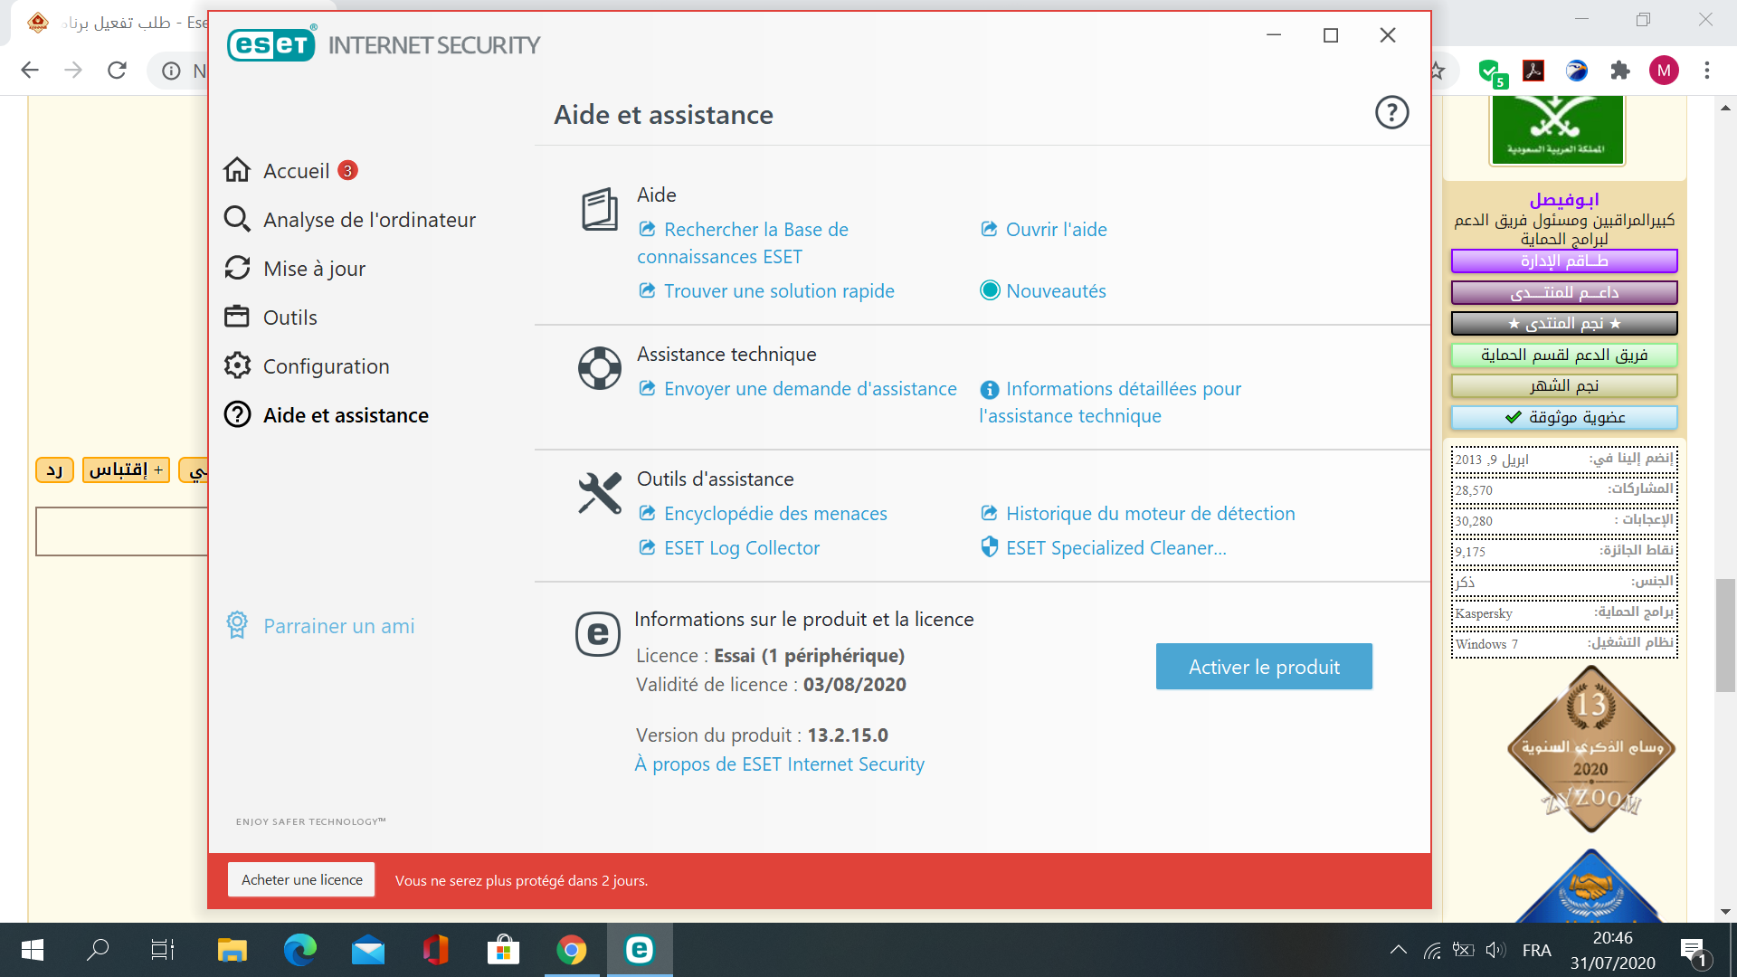Click the briefcase icon for Outils
Screen dimensions: 1737x977
(x=237, y=317)
